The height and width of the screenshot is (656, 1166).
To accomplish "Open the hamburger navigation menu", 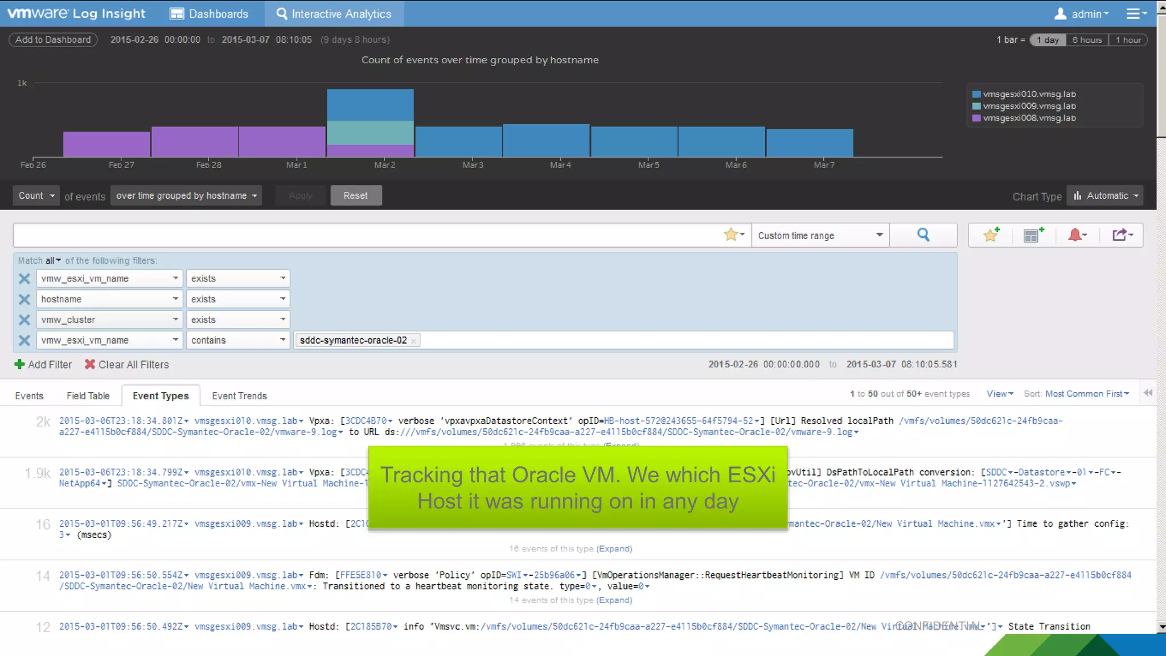I will [x=1136, y=14].
